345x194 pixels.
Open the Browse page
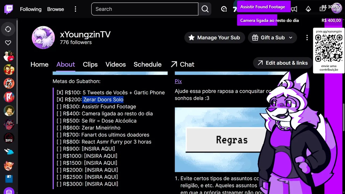(56, 9)
